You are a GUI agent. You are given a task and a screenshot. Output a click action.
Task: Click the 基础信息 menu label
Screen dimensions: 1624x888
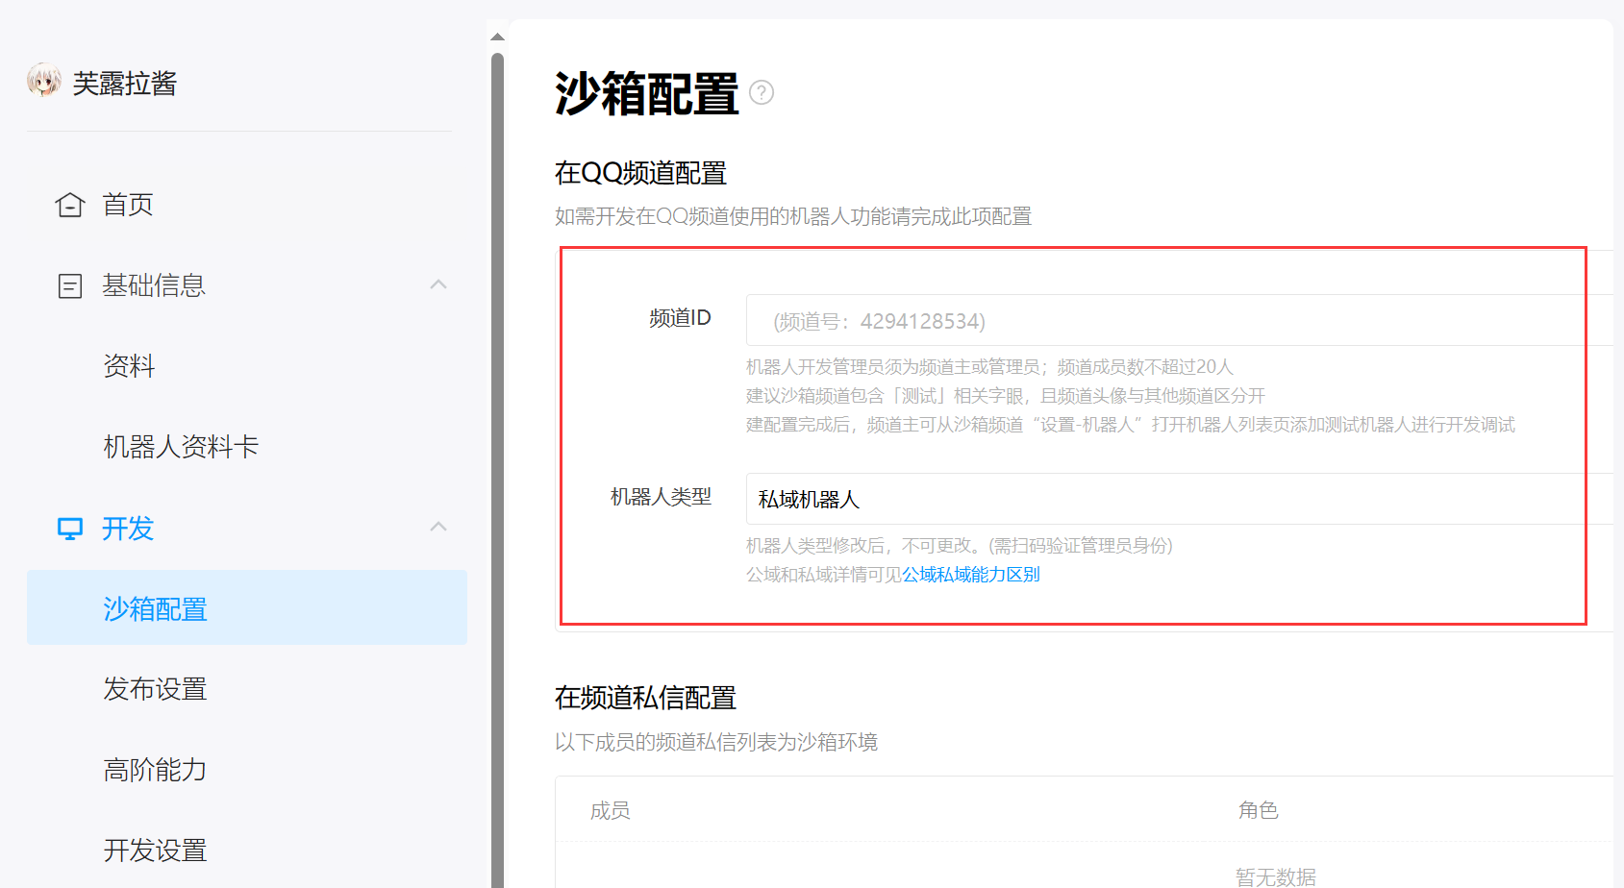[154, 285]
